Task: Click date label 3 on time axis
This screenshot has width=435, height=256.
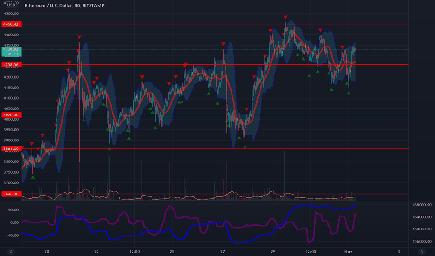Action: click(399, 251)
